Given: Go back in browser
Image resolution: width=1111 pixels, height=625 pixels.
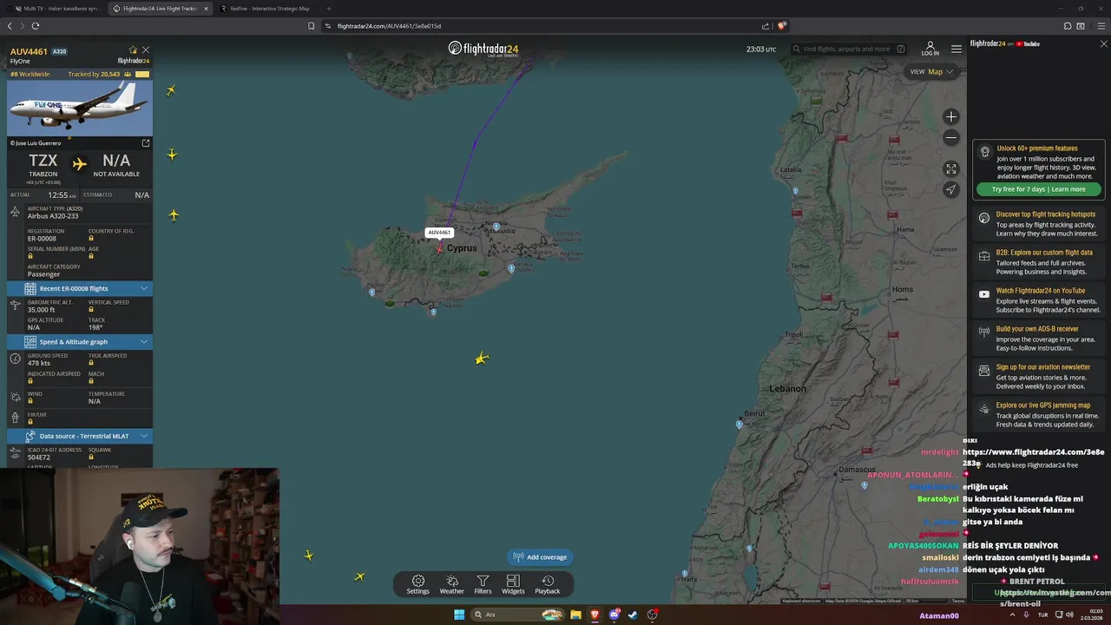Looking at the screenshot, I should click(x=10, y=26).
